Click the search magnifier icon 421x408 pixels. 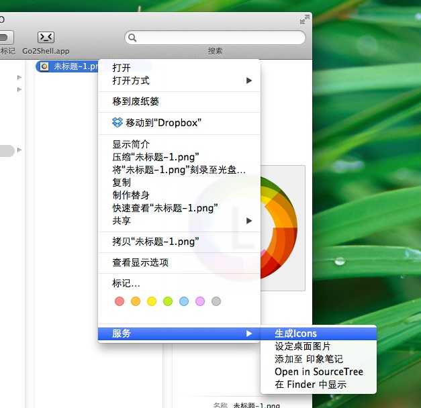(132, 38)
